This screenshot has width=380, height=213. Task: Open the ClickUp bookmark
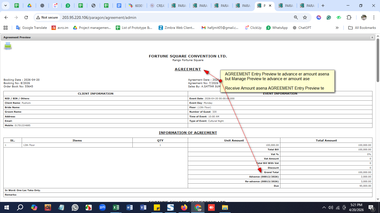253,28
